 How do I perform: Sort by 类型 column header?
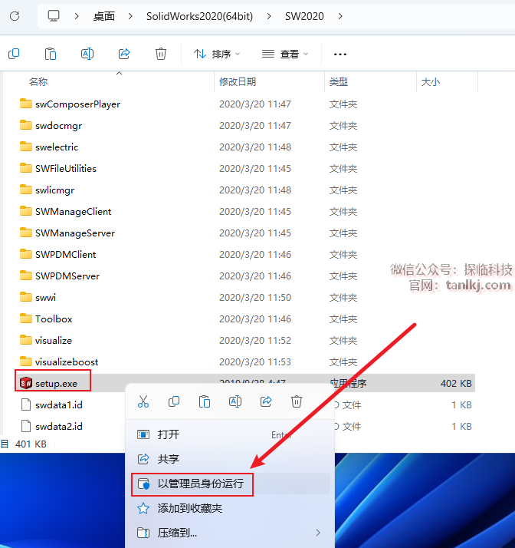coord(339,82)
